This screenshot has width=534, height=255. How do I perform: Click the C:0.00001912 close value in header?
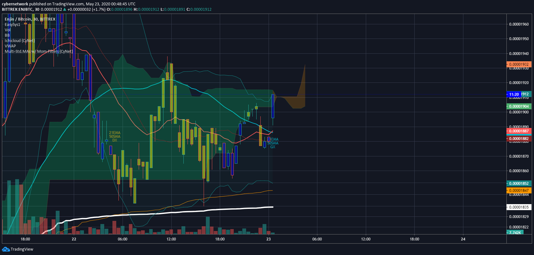[x=199, y=9]
